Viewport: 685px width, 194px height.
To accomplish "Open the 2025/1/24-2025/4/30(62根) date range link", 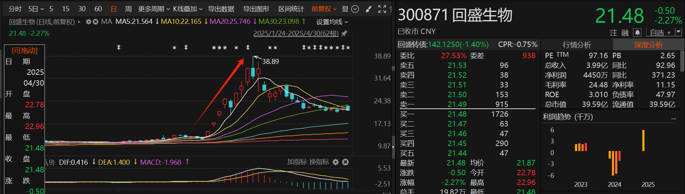I will click(296, 33).
